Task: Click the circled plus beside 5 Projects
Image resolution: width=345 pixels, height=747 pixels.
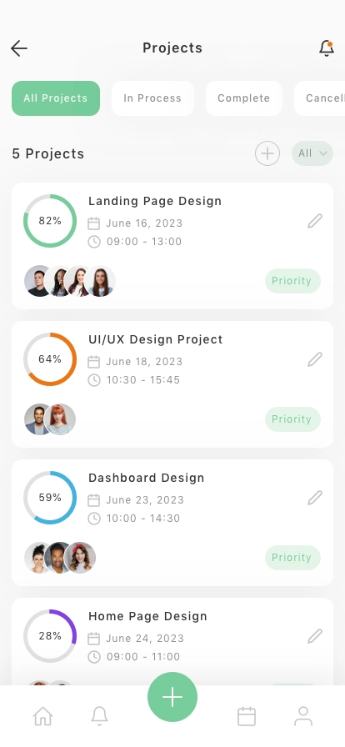Action: coord(267,153)
